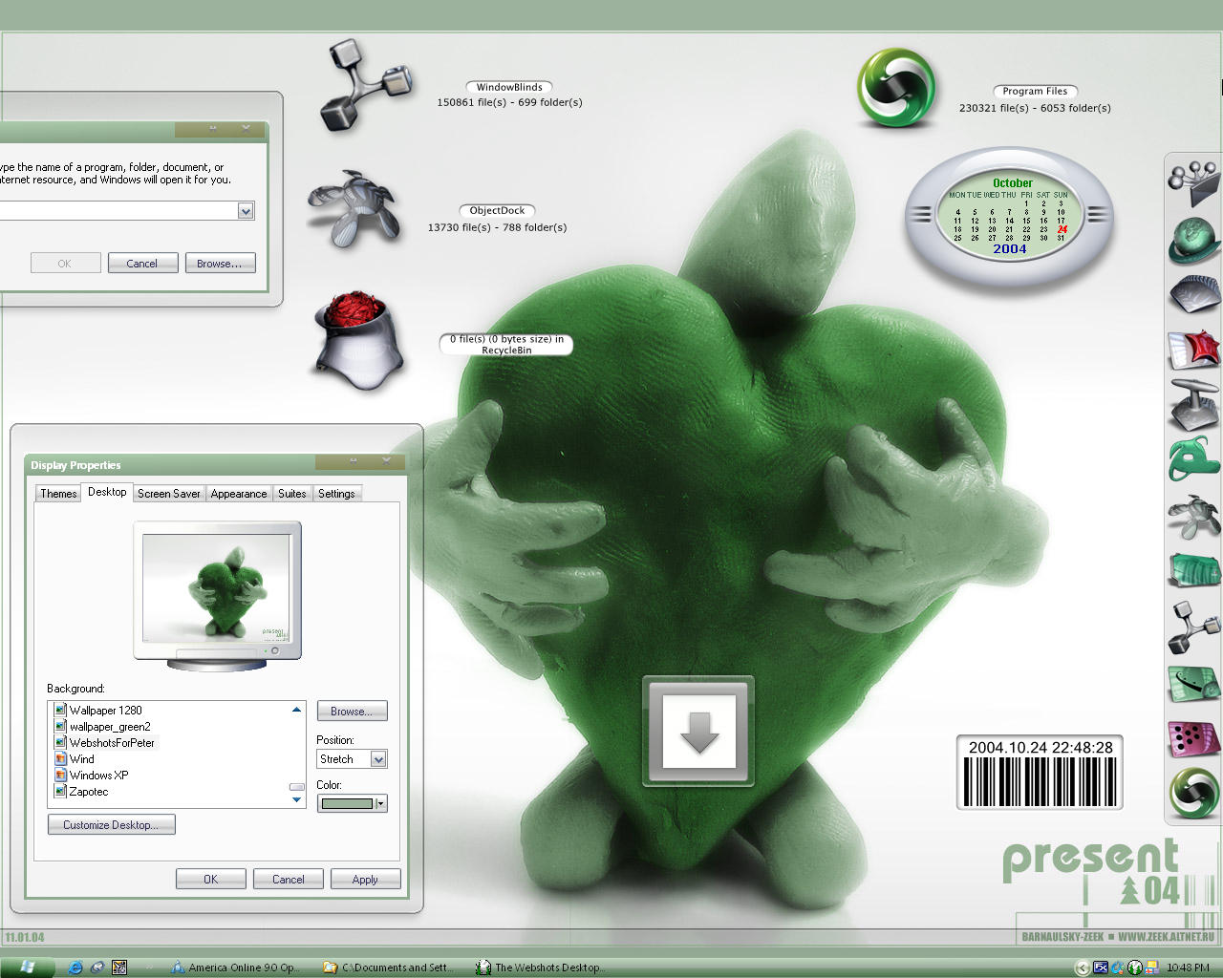Click the red star dock icon
Screen dimensions: 1223x978
coord(1194,349)
